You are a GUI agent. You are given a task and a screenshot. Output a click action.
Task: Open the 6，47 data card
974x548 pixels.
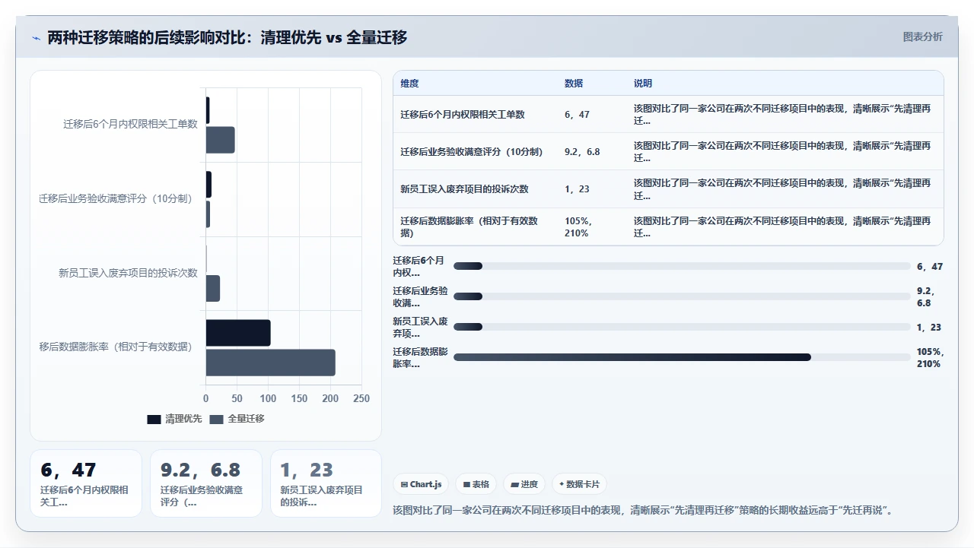point(86,483)
